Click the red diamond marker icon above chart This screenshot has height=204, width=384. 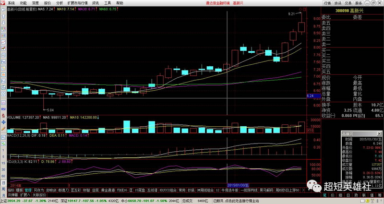(301, 10)
